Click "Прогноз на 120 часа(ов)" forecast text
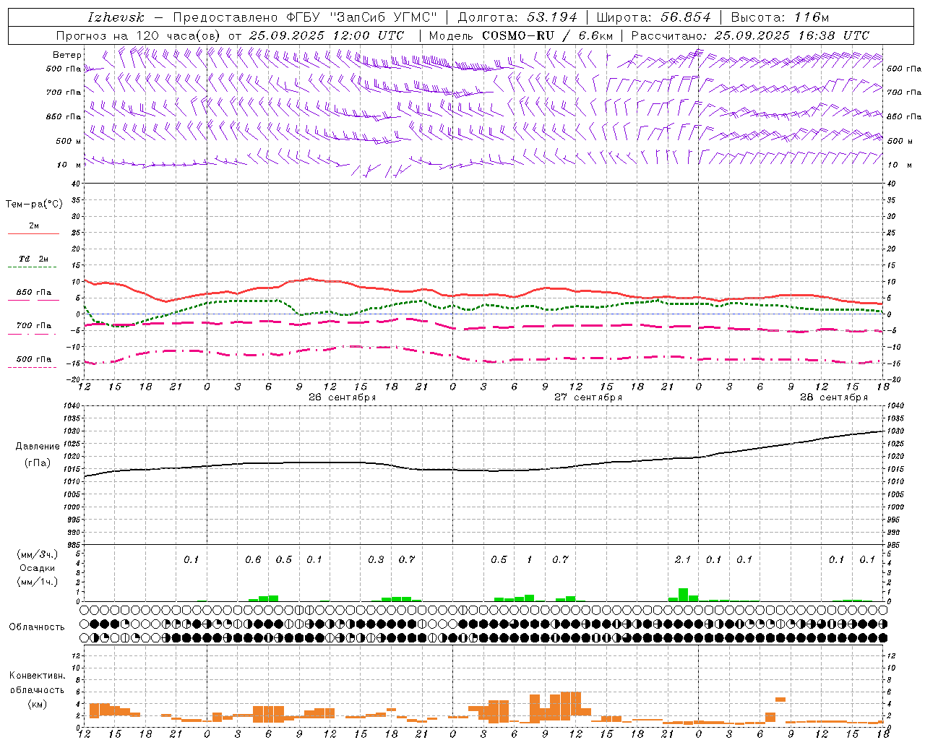 pyautogui.click(x=139, y=35)
